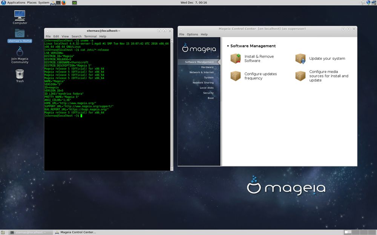The width and height of the screenshot is (377, 235).
Task: Select the Boot category
Action: (210, 98)
